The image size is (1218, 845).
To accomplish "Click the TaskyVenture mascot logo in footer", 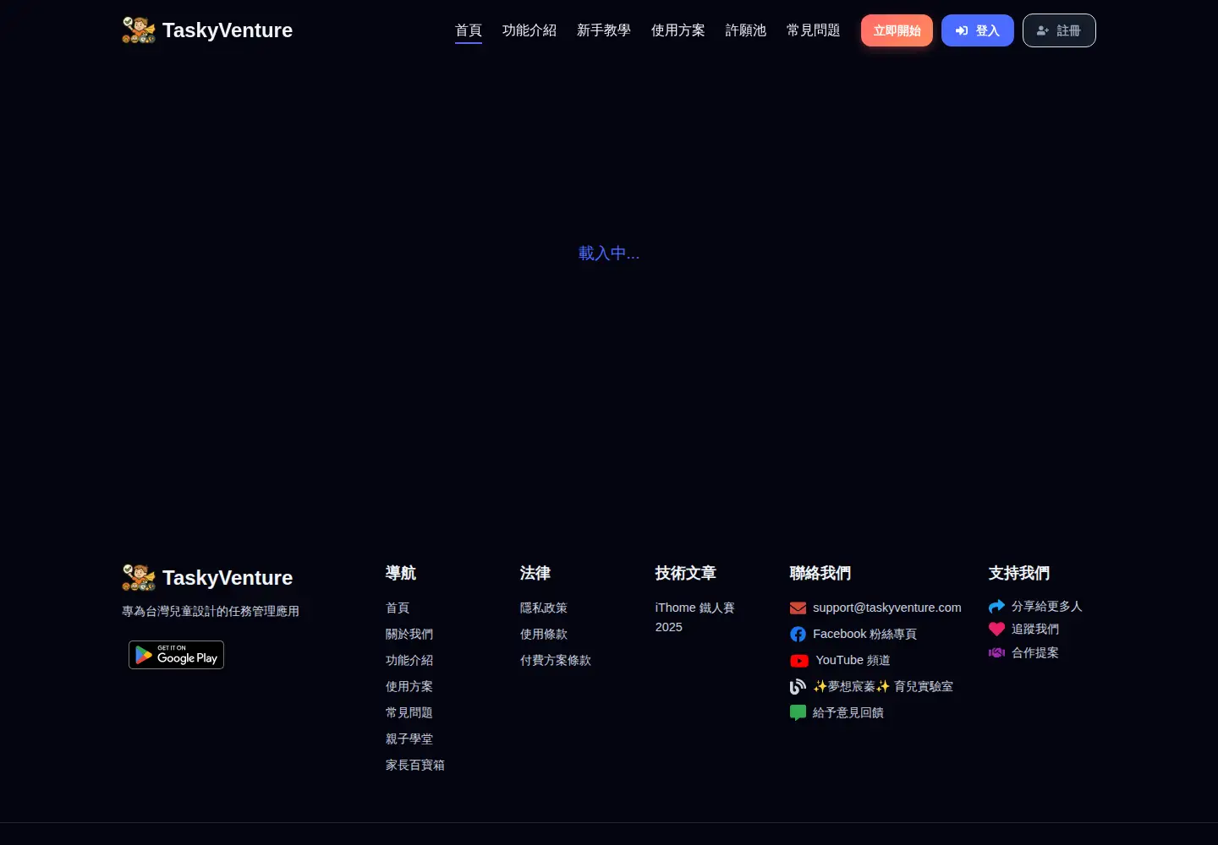I will [139, 578].
